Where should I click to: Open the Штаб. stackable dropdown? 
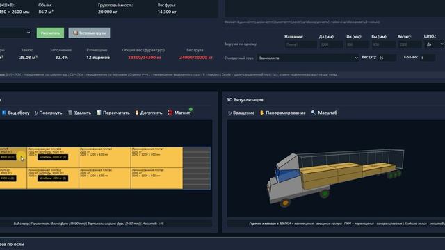click(434, 44)
